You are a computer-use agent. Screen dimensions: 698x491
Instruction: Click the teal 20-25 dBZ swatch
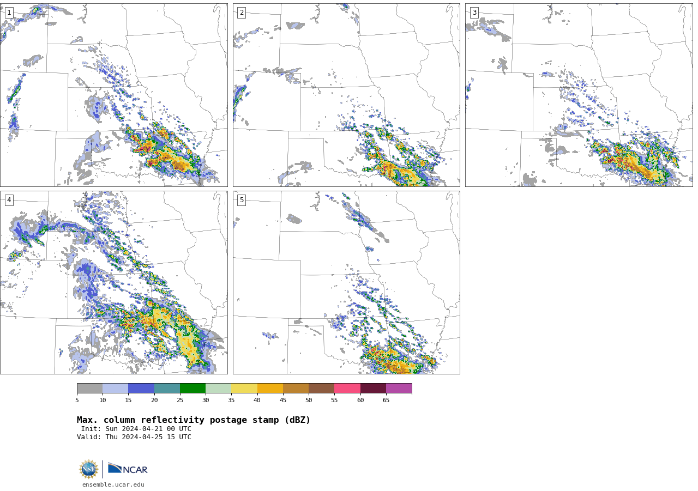[167, 389]
